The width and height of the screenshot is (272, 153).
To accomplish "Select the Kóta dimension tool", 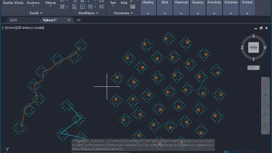I will 124,3.
